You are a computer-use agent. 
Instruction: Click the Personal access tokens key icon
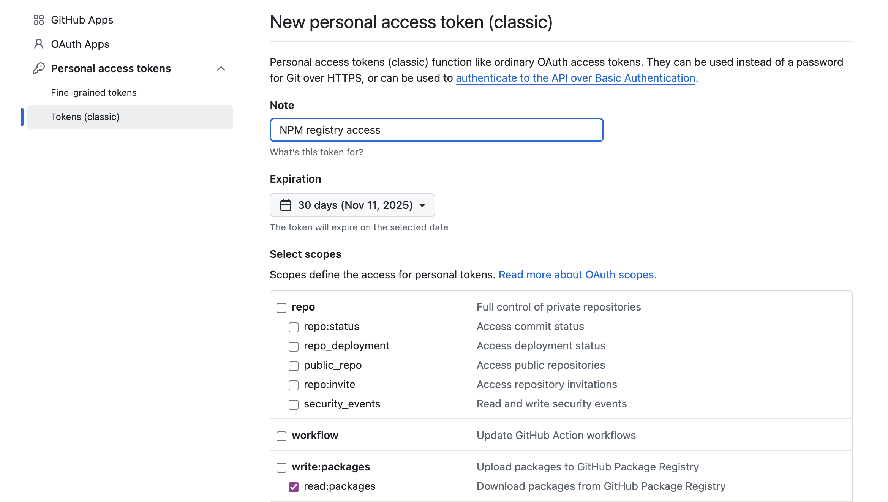[39, 68]
